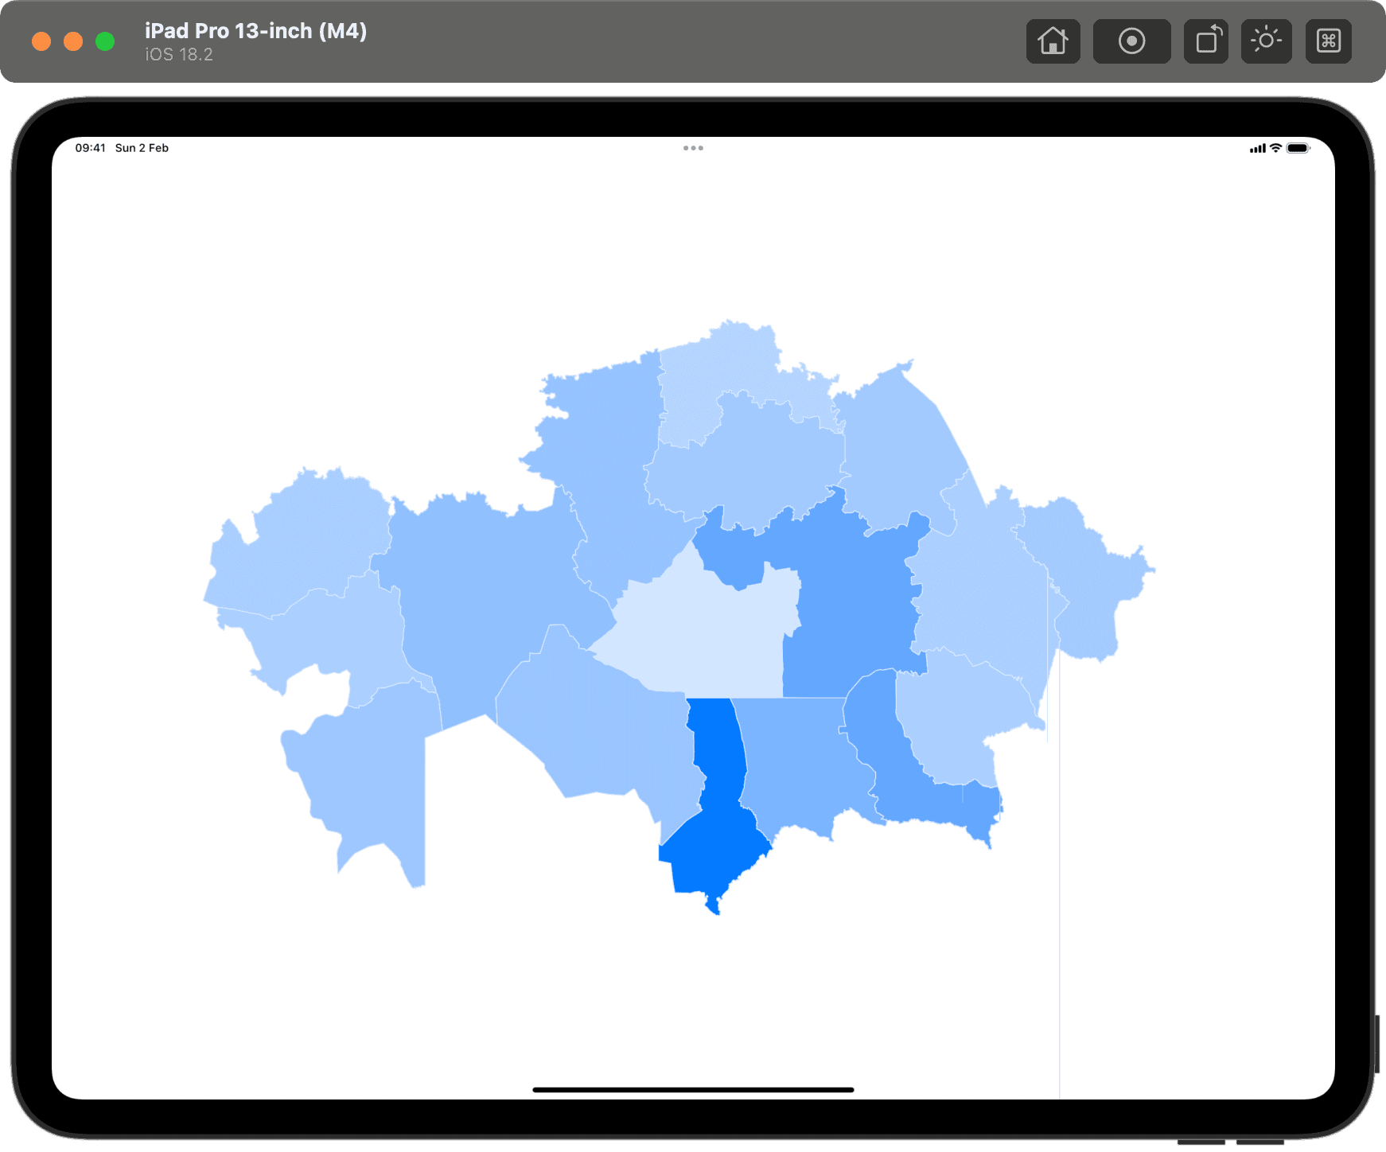
Task: Select the darkest blue southern region
Action: [716, 811]
